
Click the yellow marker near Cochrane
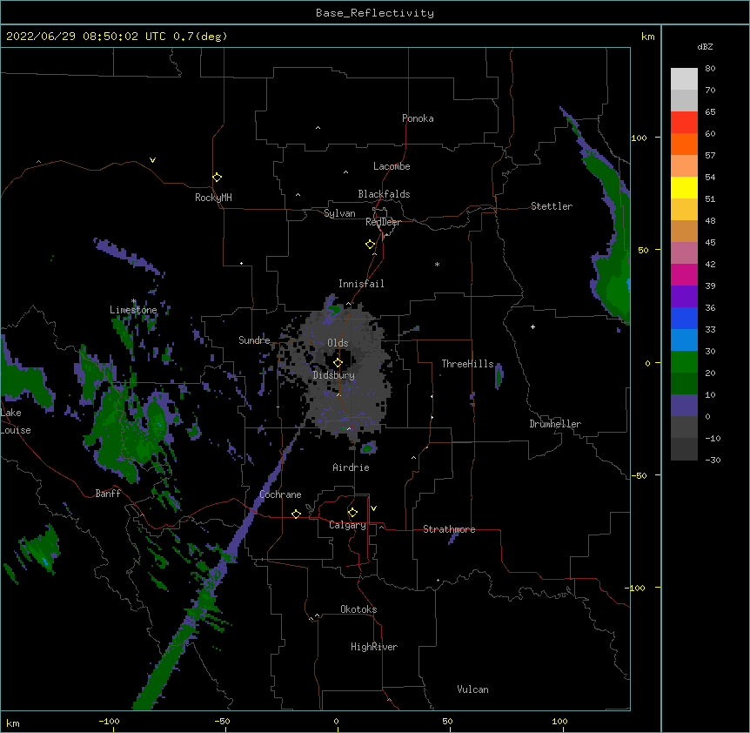[x=296, y=514]
